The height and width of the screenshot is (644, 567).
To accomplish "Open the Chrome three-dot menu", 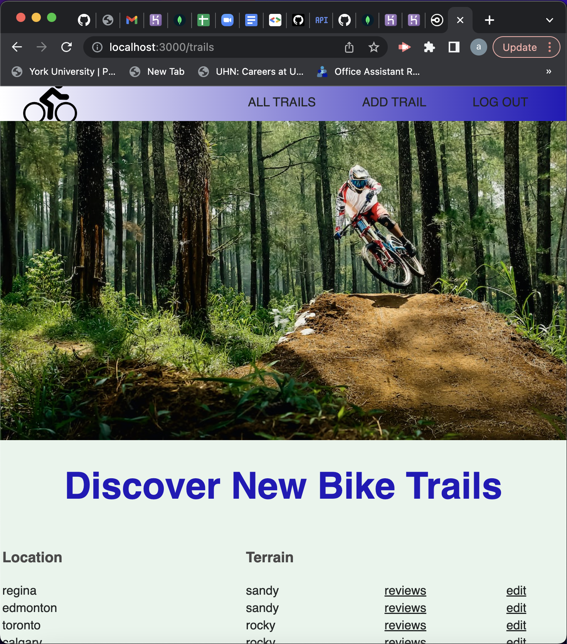I will tap(550, 47).
